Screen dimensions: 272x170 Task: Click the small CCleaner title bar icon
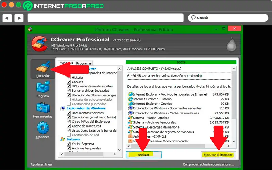pos(30,29)
